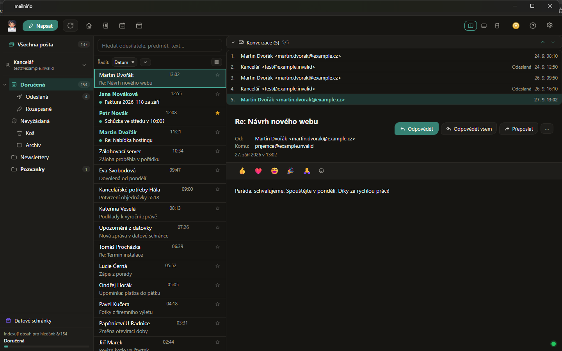React with thumbs up emoji

(x=242, y=171)
